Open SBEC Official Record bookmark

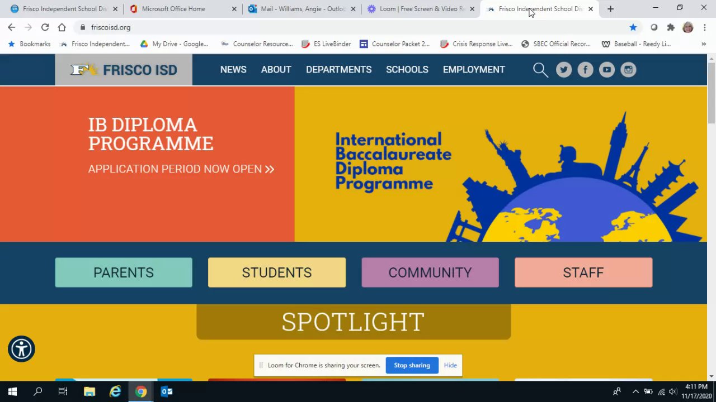556,44
